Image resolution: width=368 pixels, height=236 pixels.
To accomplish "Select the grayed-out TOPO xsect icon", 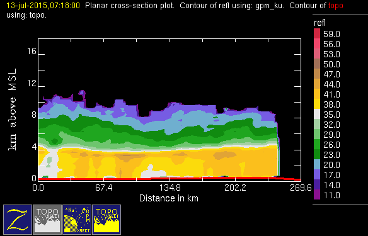I will tap(47, 220).
